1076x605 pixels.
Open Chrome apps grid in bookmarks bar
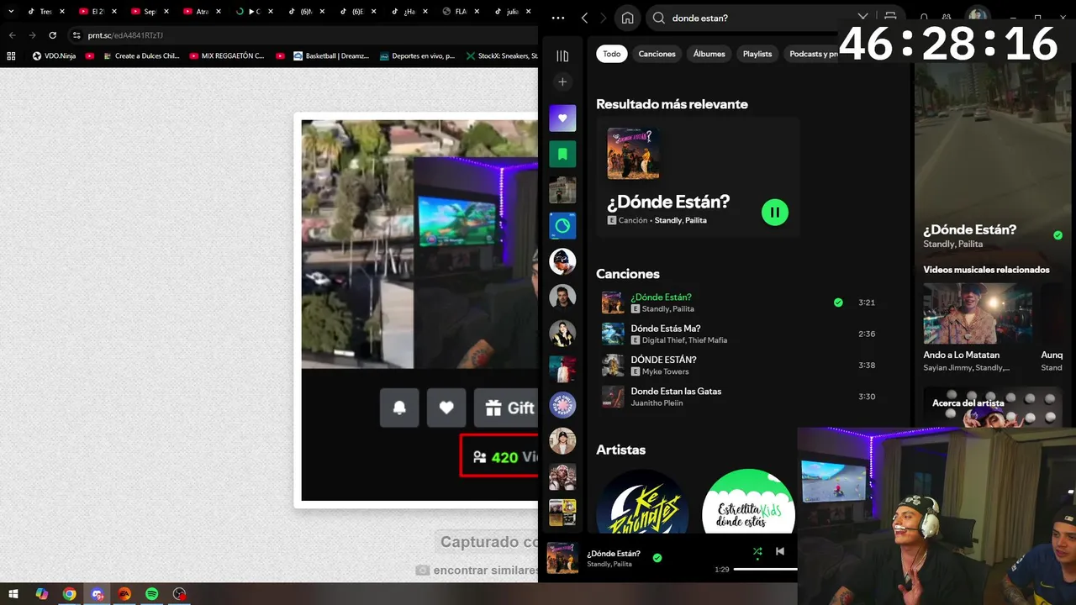pos(11,56)
